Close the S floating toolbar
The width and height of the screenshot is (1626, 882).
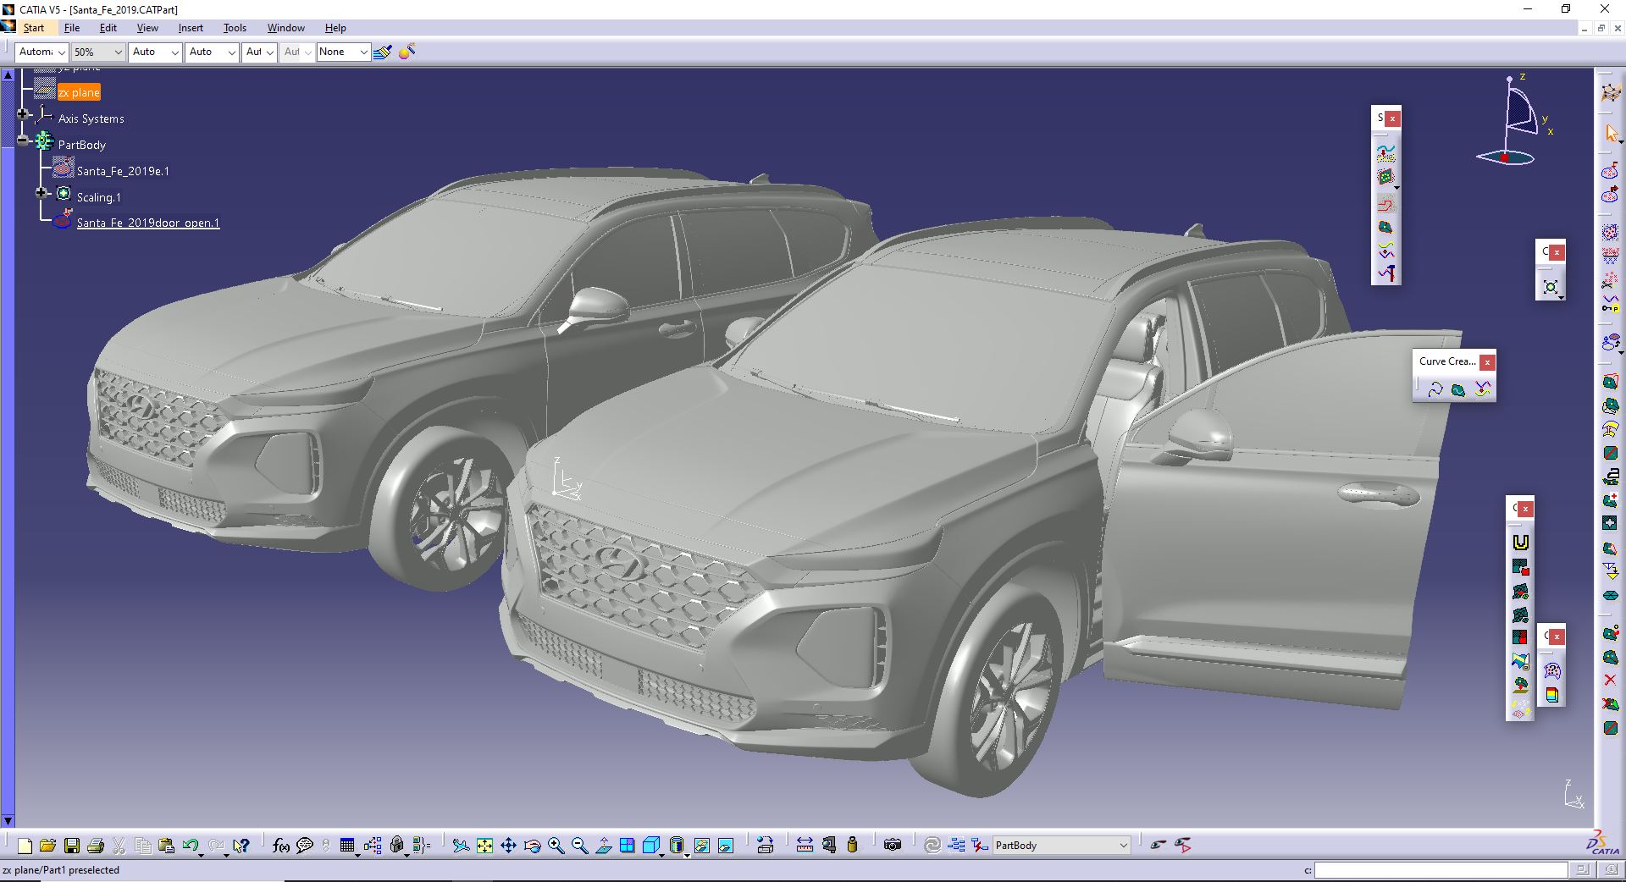(1392, 119)
